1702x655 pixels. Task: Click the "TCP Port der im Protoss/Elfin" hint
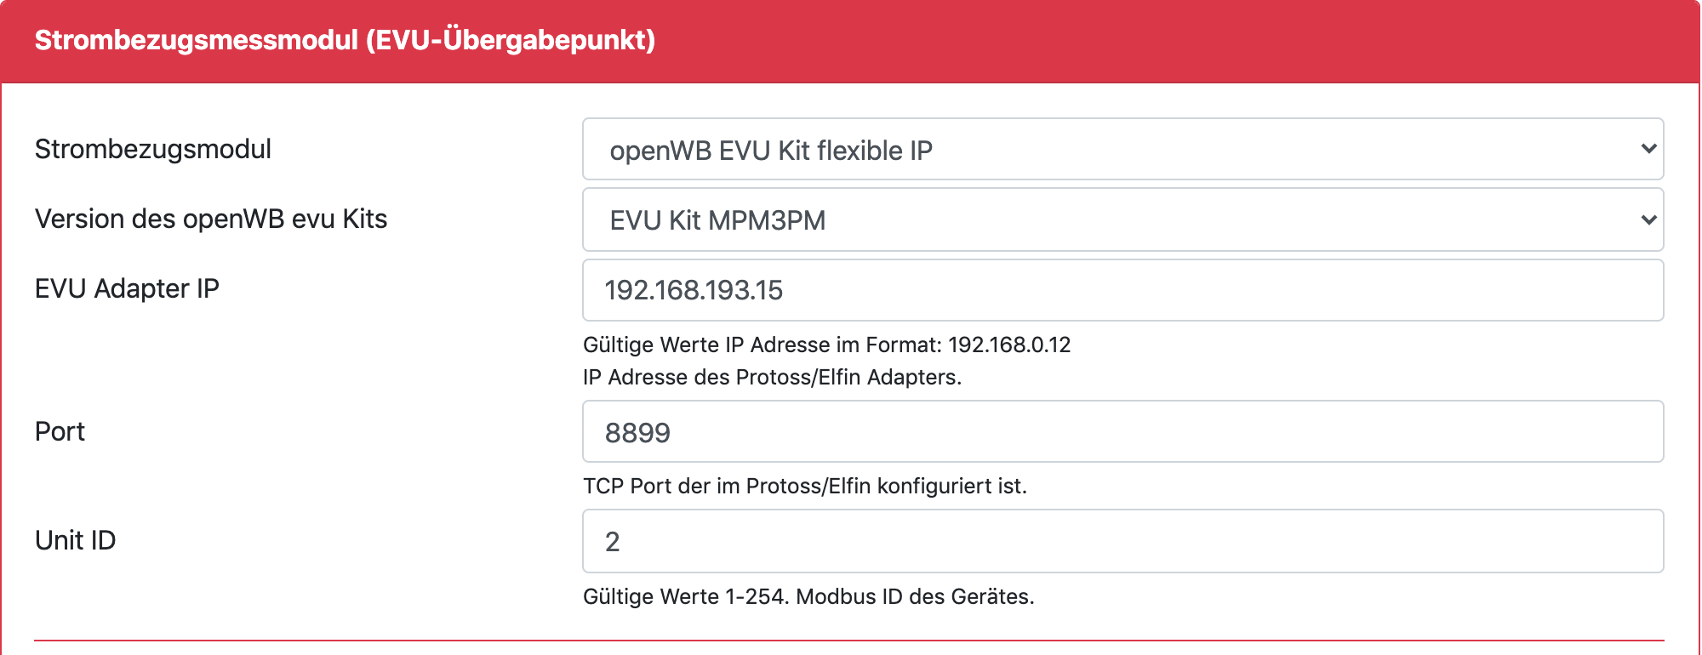(x=804, y=487)
